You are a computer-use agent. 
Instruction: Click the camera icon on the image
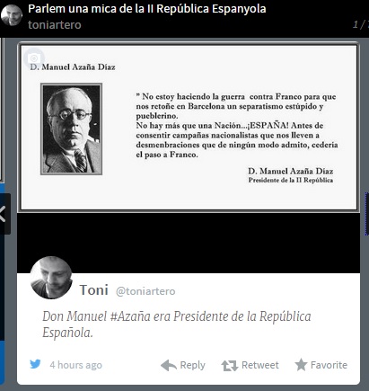[x=34, y=58]
